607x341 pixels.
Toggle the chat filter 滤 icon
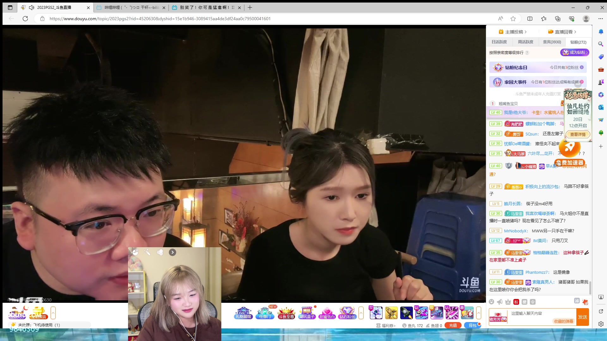pos(577,301)
